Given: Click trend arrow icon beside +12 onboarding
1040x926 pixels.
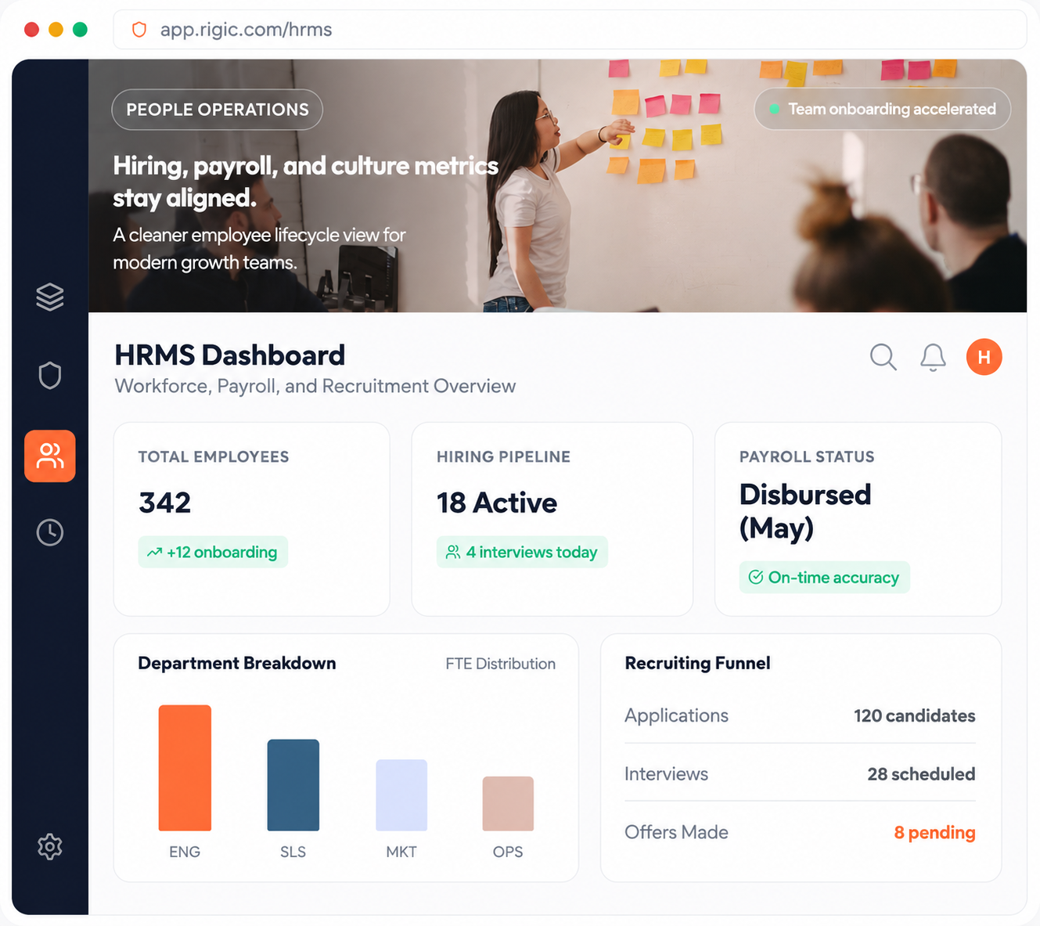Looking at the screenshot, I should coord(154,553).
